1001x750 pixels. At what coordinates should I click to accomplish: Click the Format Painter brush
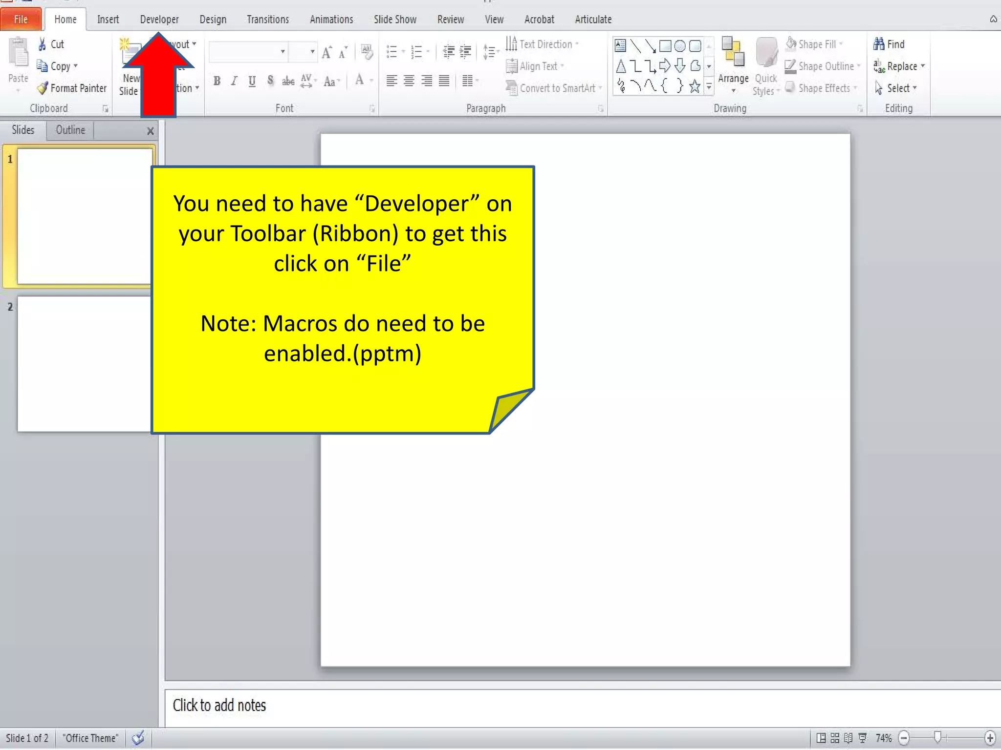point(43,88)
